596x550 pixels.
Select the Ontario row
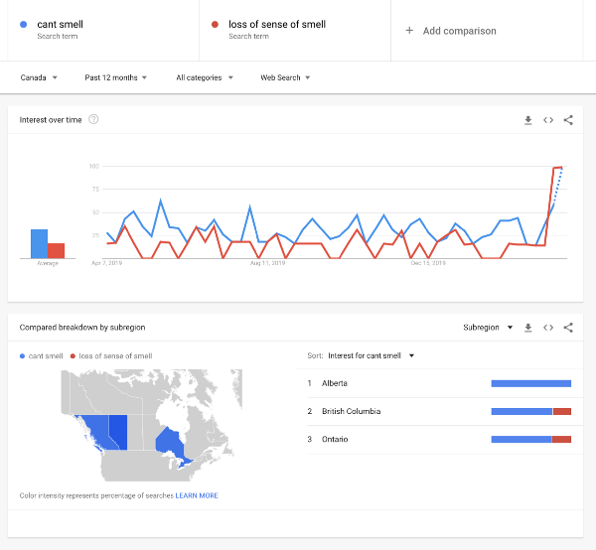tap(445, 440)
